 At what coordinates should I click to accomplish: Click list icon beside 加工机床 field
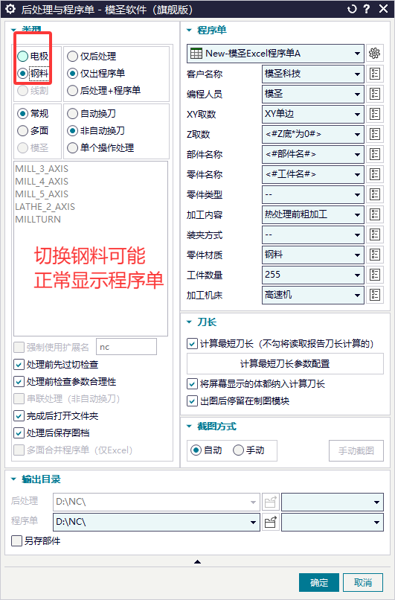[x=375, y=295]
